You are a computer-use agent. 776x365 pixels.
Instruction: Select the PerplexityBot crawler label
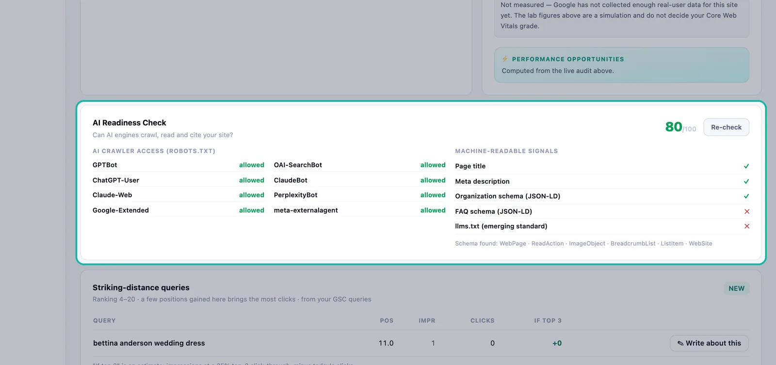coord(296,195)
